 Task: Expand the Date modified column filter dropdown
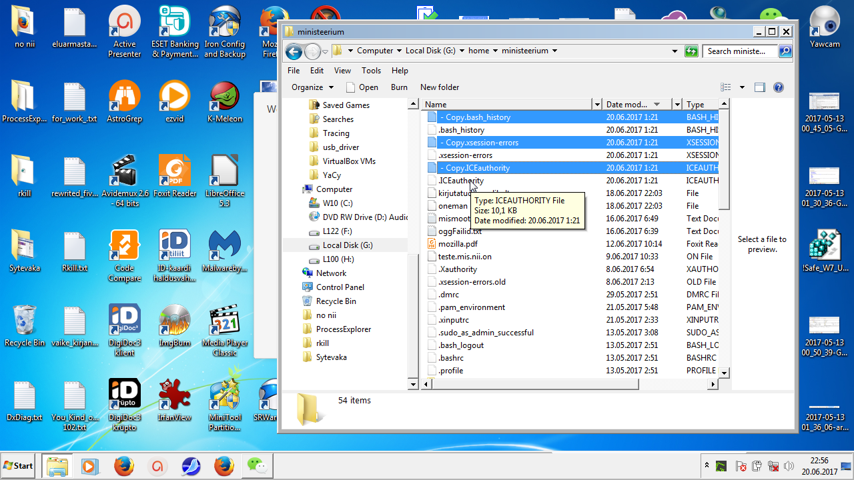click(677, 104)
